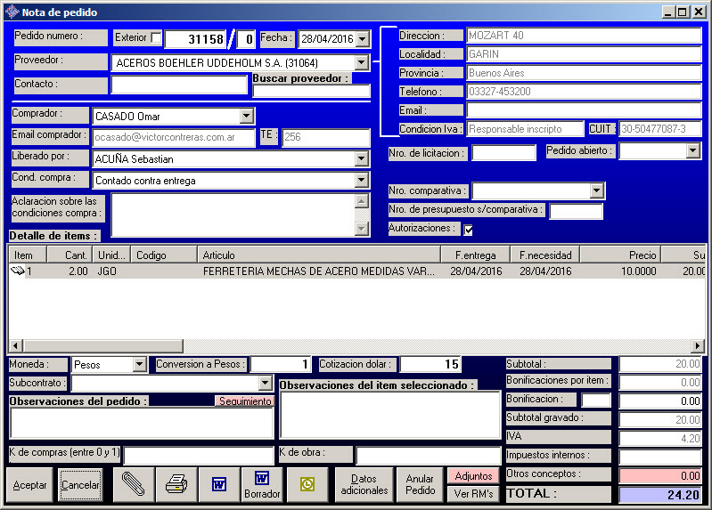Click the printer icon button
712x510 pixels.
tap(176, 485)
